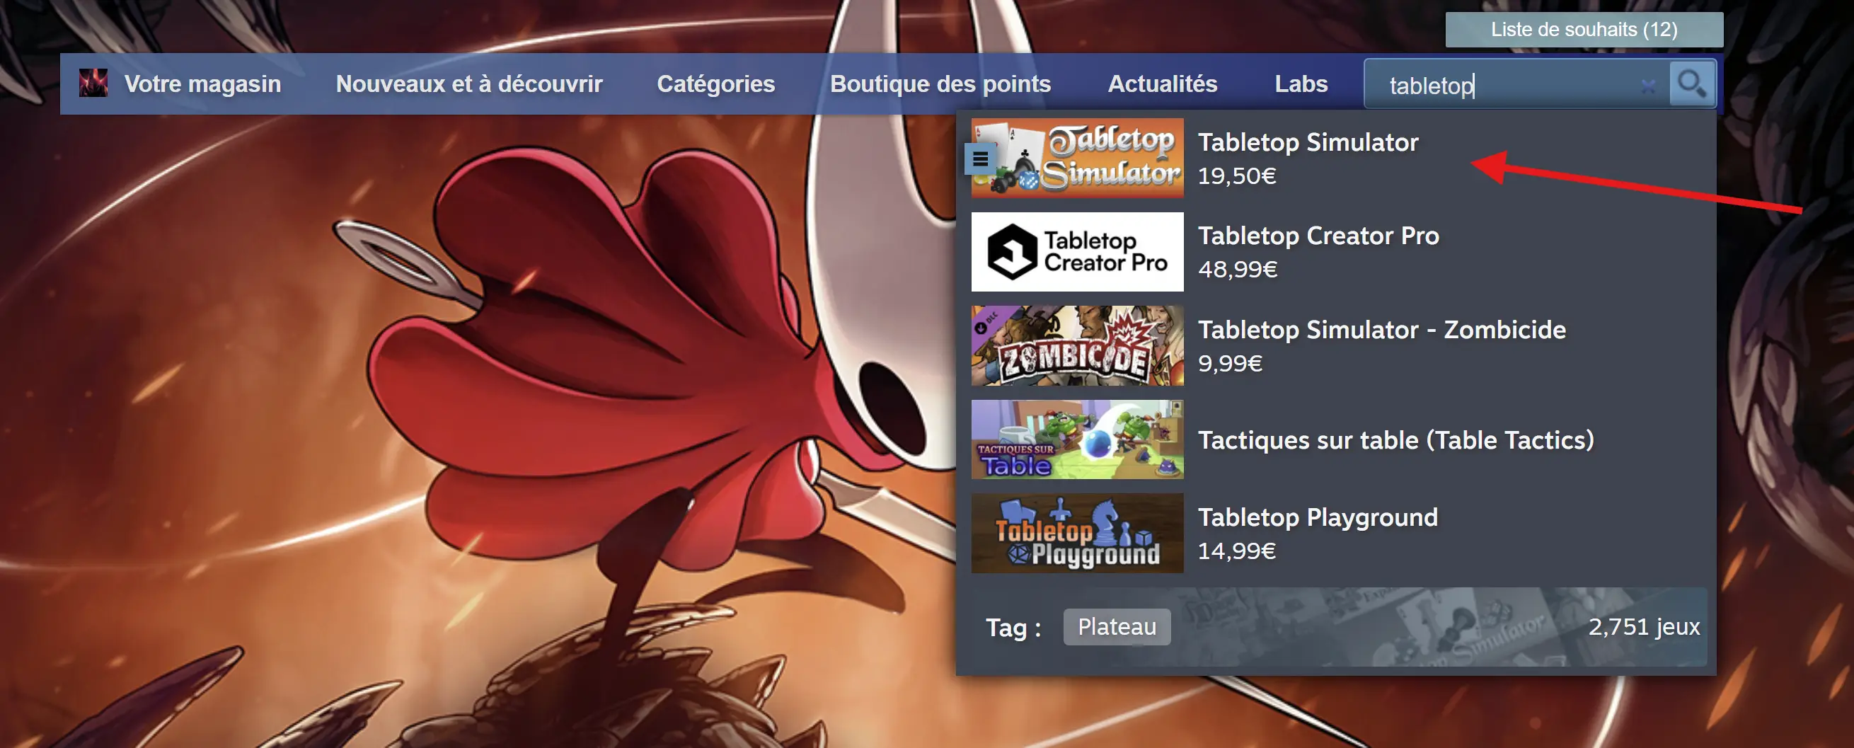Open the Actualités tab
The height and width of the screenshot is (748, 1854).
(1162, 84)
